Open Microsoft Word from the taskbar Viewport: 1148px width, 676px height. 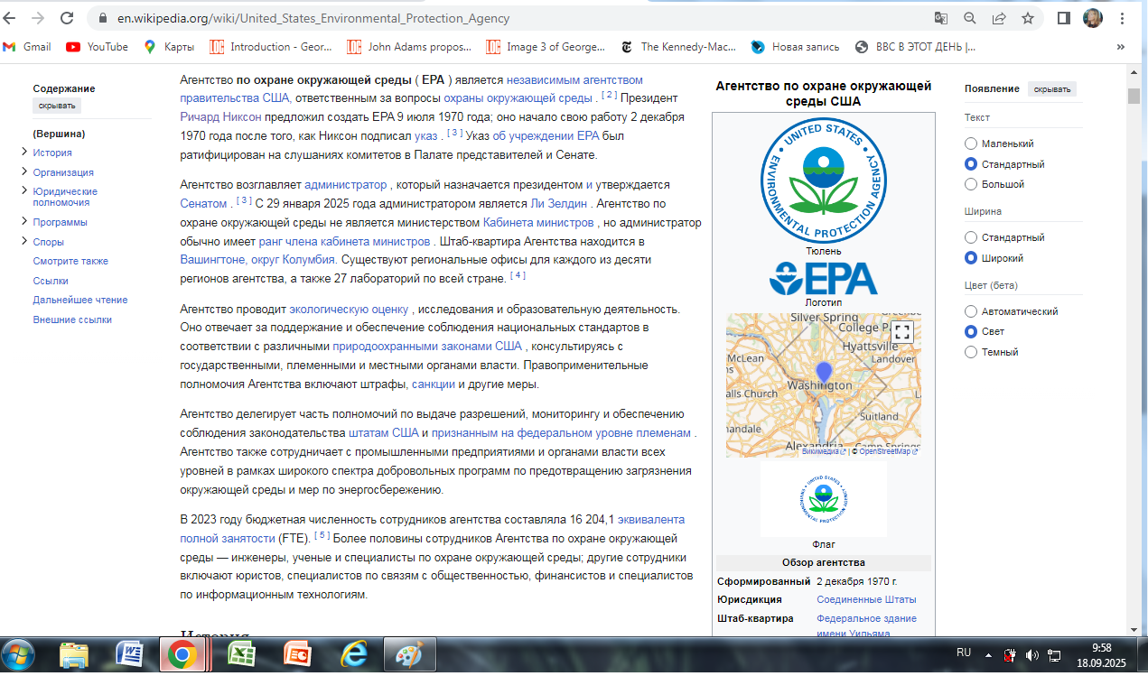[x=129, y=653]
